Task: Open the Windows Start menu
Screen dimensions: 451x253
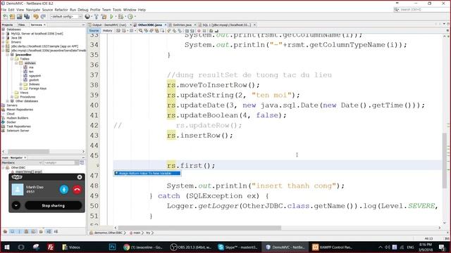Action: point(6,247)
